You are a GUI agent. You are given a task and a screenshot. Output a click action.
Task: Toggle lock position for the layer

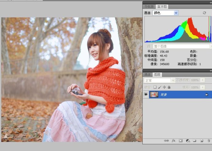[x=164, y=87]
